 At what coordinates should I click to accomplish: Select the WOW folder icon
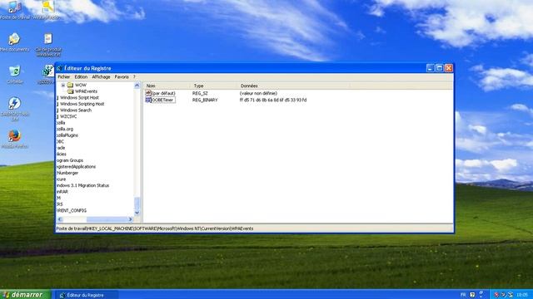coord(70,85)
